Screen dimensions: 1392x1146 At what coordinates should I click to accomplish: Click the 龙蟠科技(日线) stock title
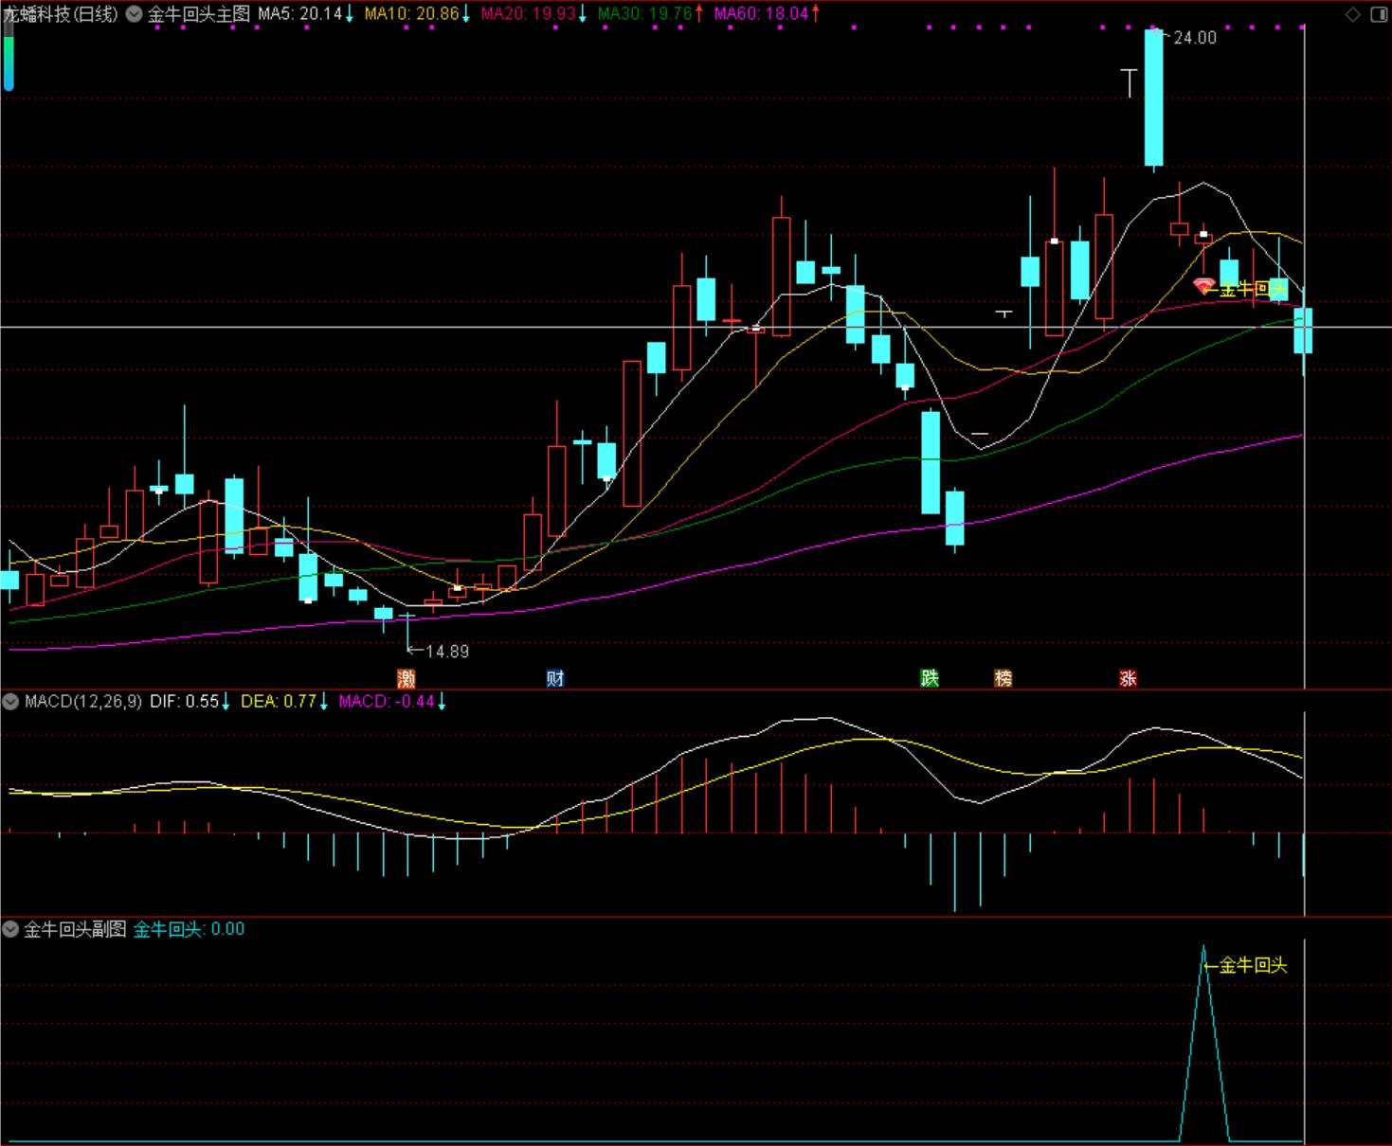point(61,14)
